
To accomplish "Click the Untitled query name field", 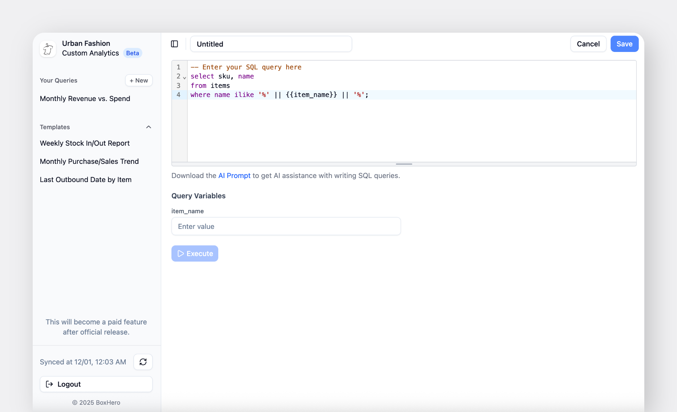I will point(271,44).
